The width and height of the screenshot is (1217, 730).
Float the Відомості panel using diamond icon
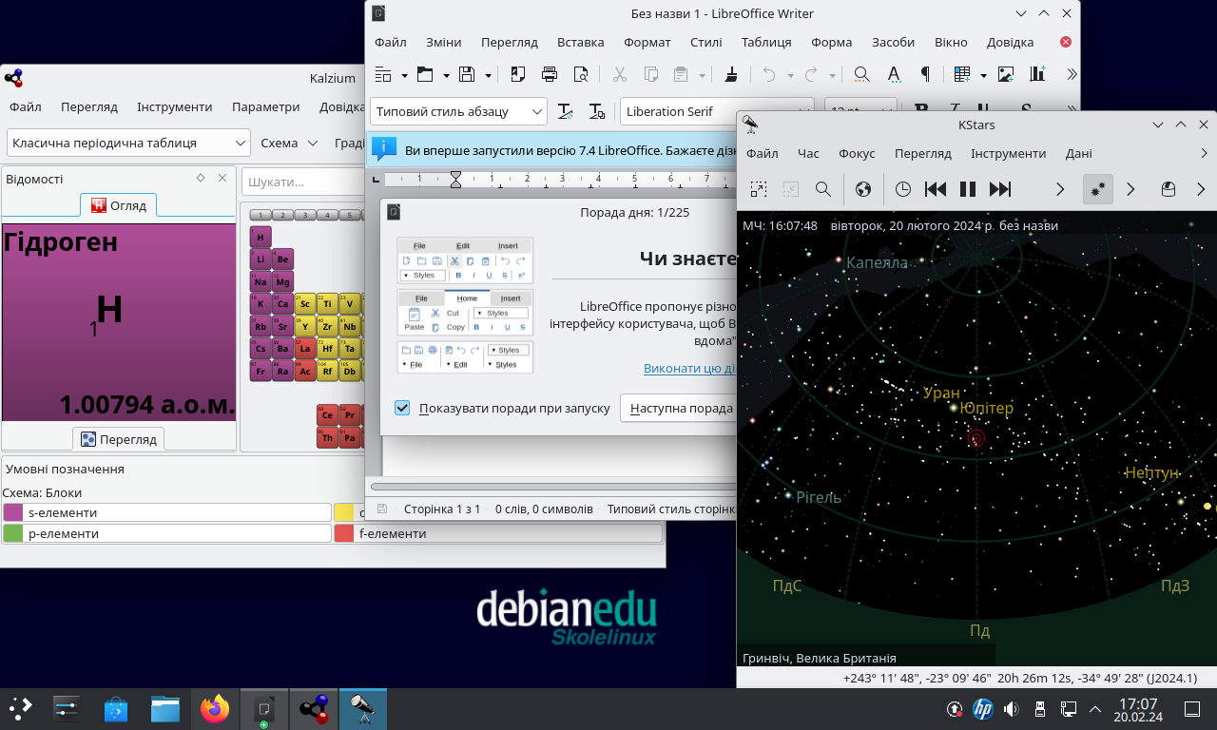[x=201, y=178]
